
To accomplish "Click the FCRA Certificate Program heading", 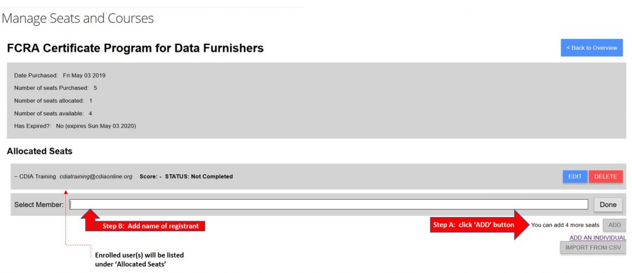I will coord(135,48).
